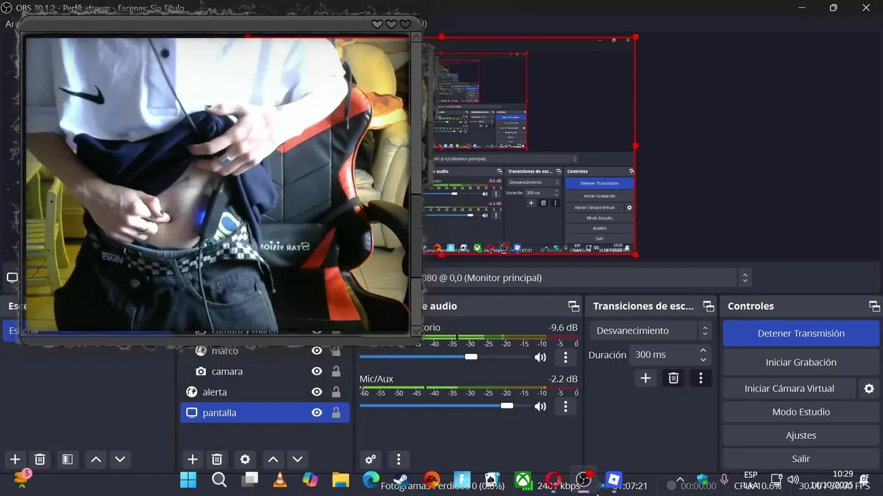Open transition properties dots icon

click(700, 378)
